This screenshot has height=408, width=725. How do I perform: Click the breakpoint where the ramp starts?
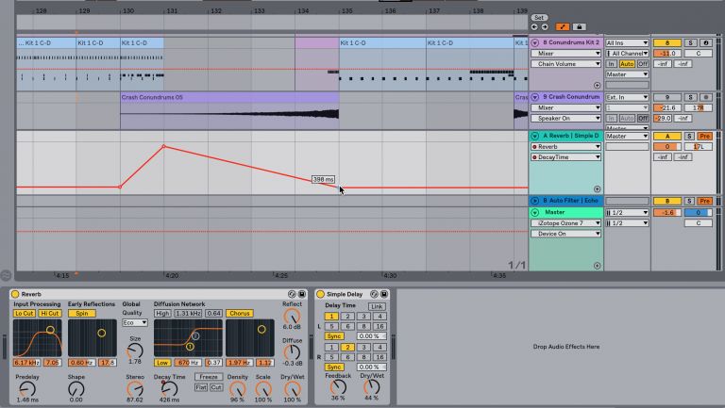tap(120, 187)
